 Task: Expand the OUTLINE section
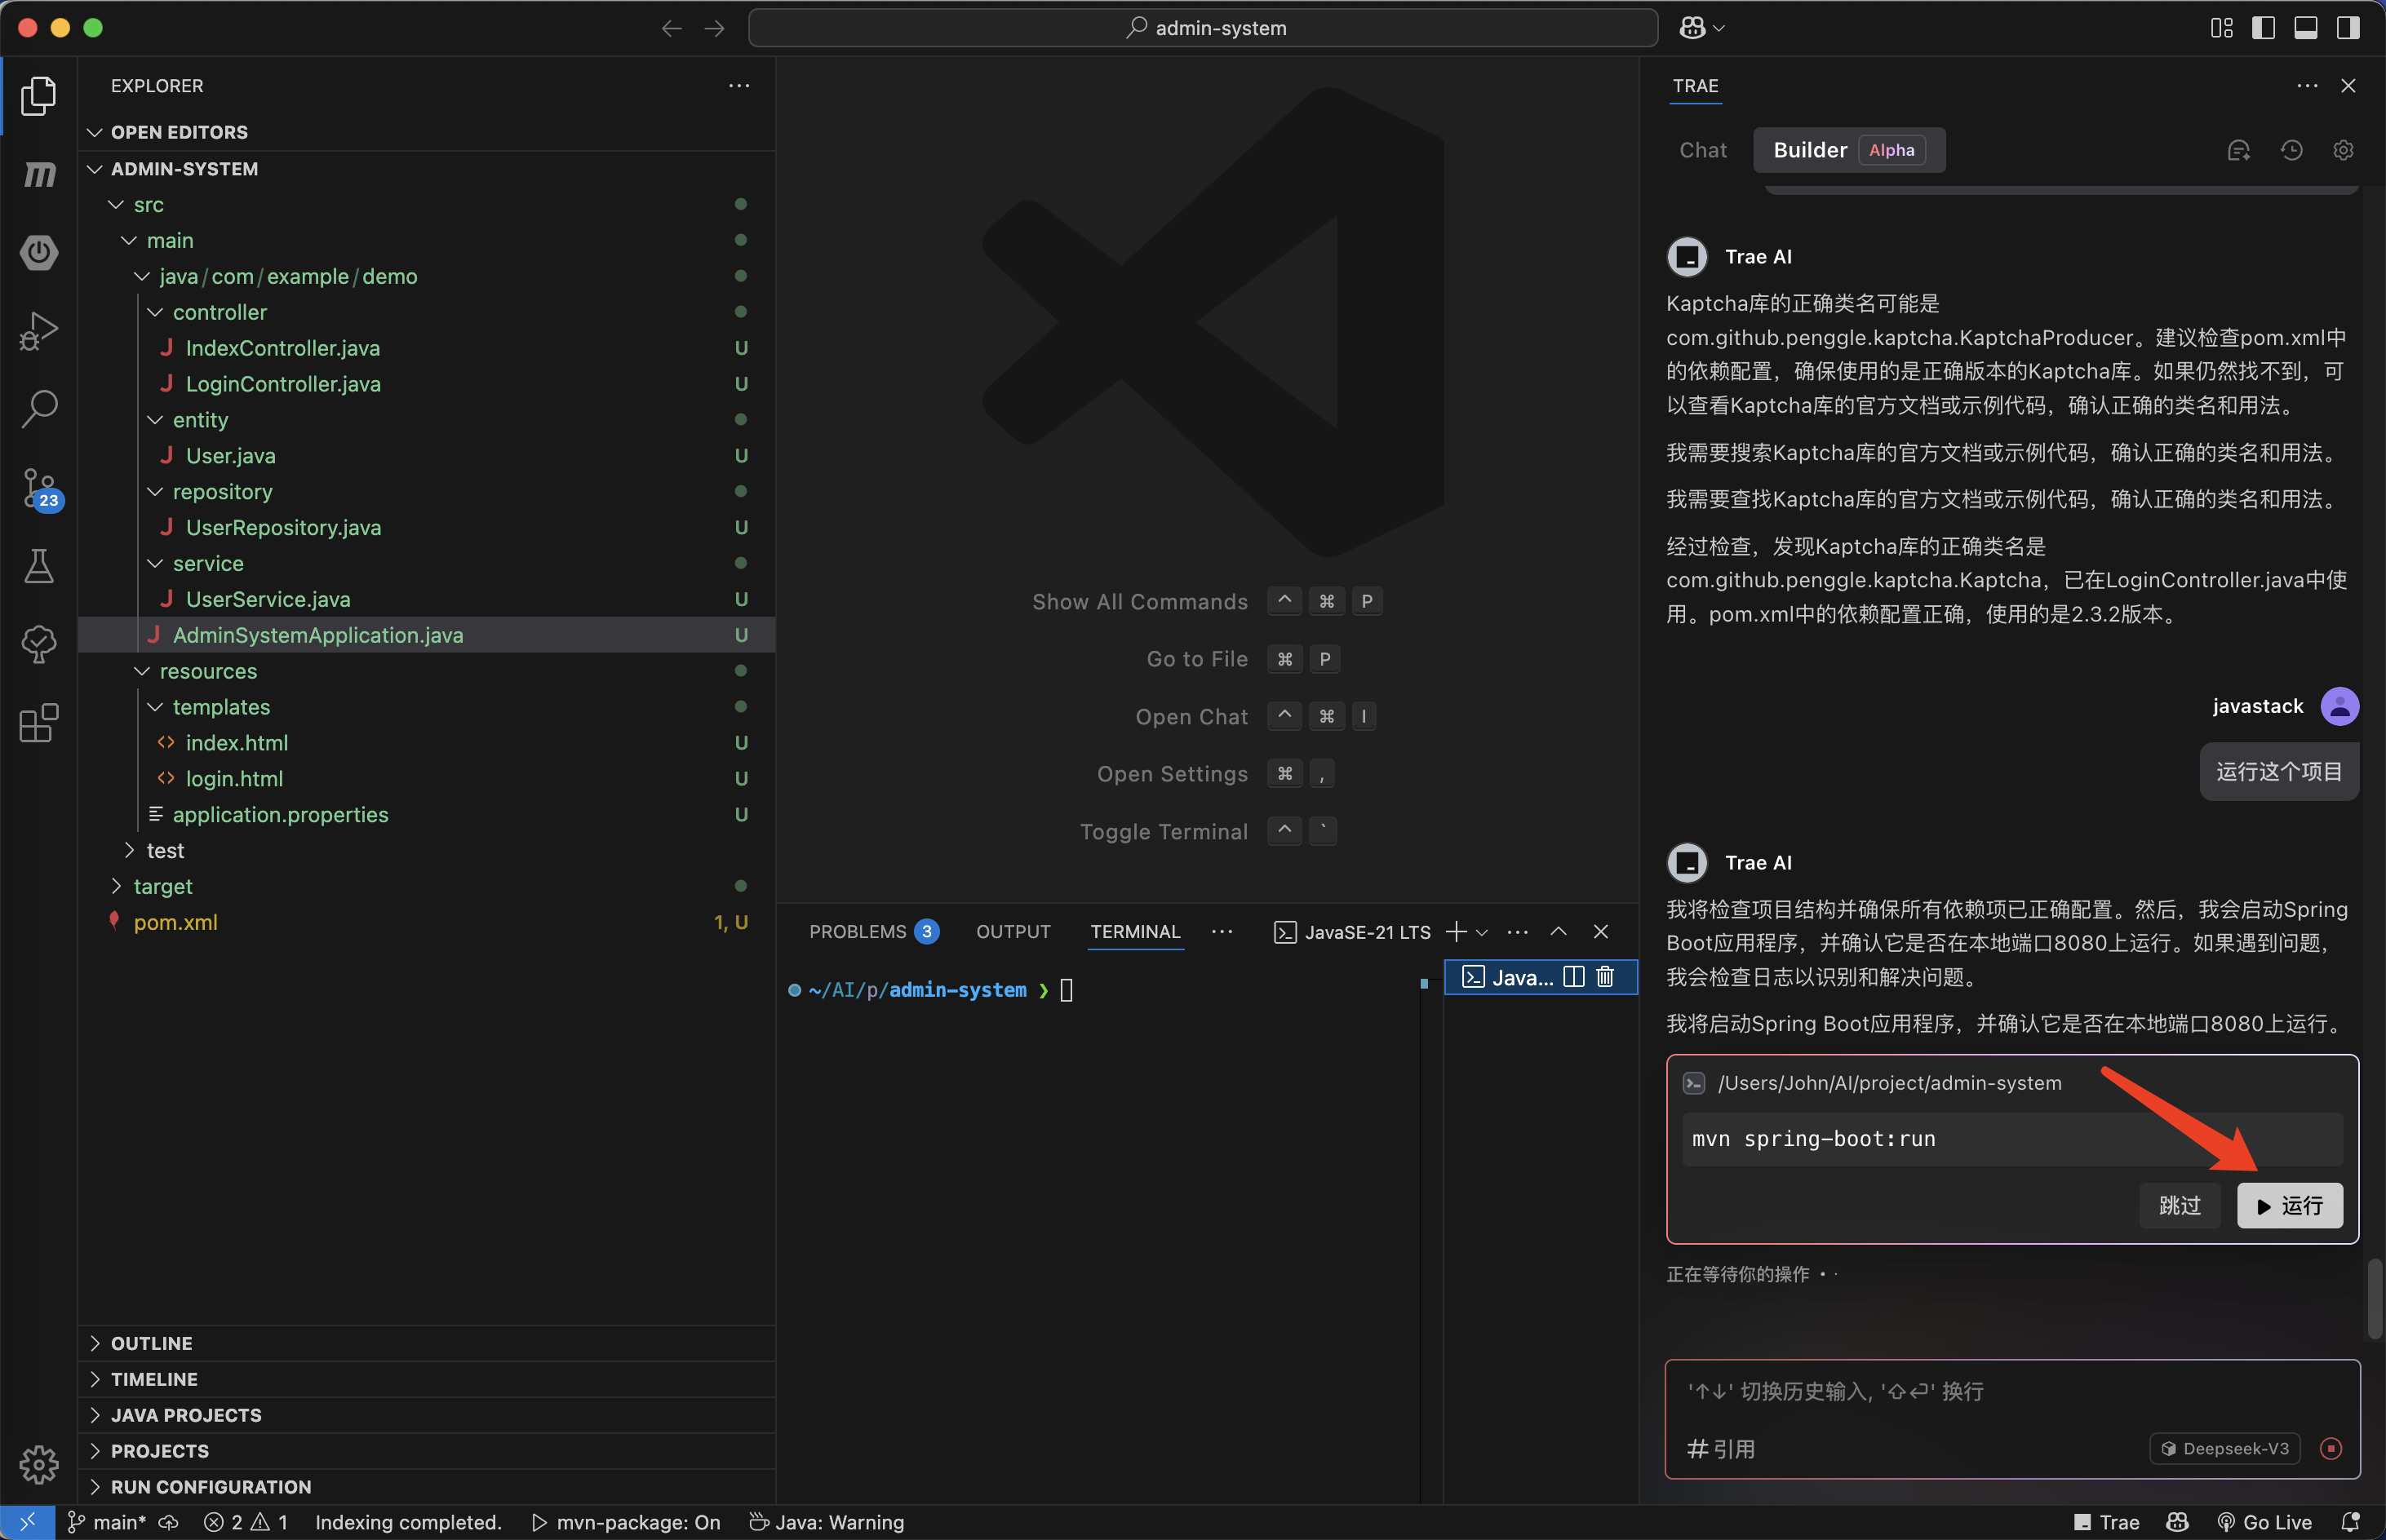click(151, 1343)
